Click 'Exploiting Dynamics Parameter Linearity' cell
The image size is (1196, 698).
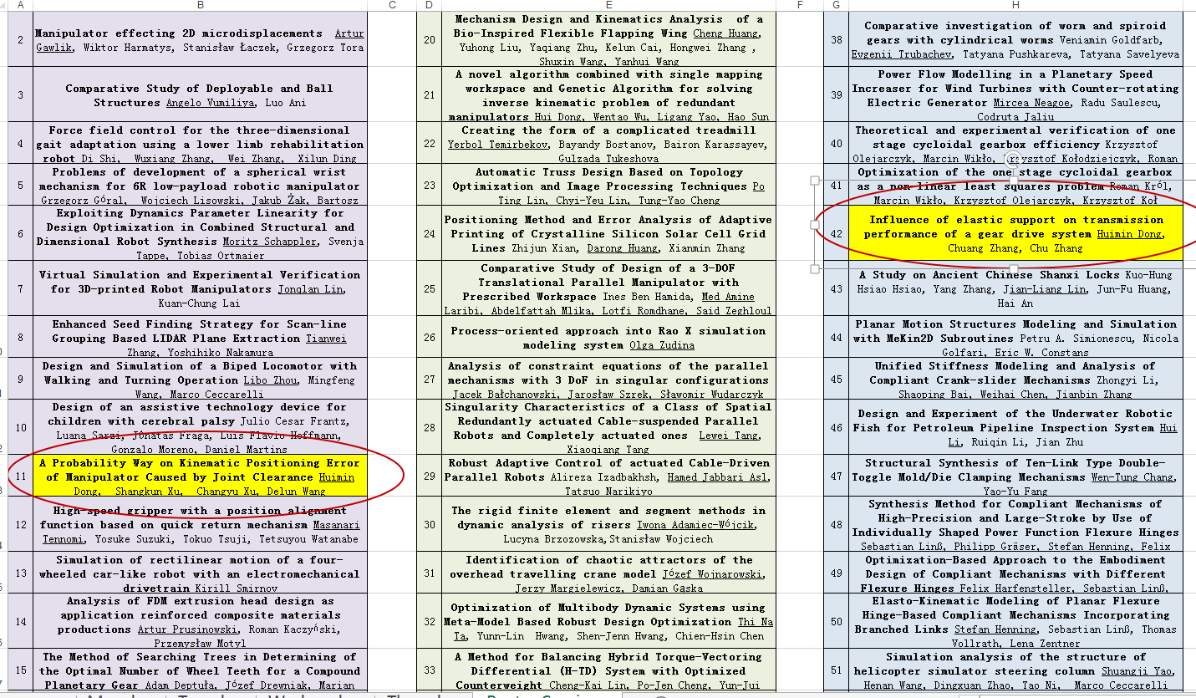coord(200,233)
